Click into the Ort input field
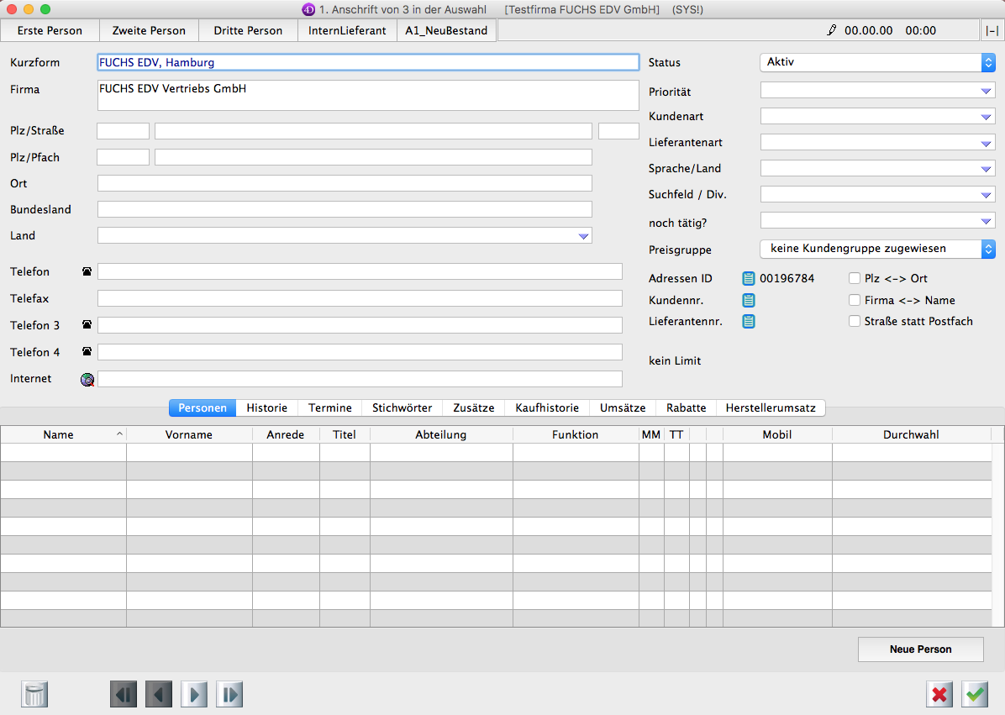The height and width of the screenshot is (715, 1005). [x=345, y=183]
